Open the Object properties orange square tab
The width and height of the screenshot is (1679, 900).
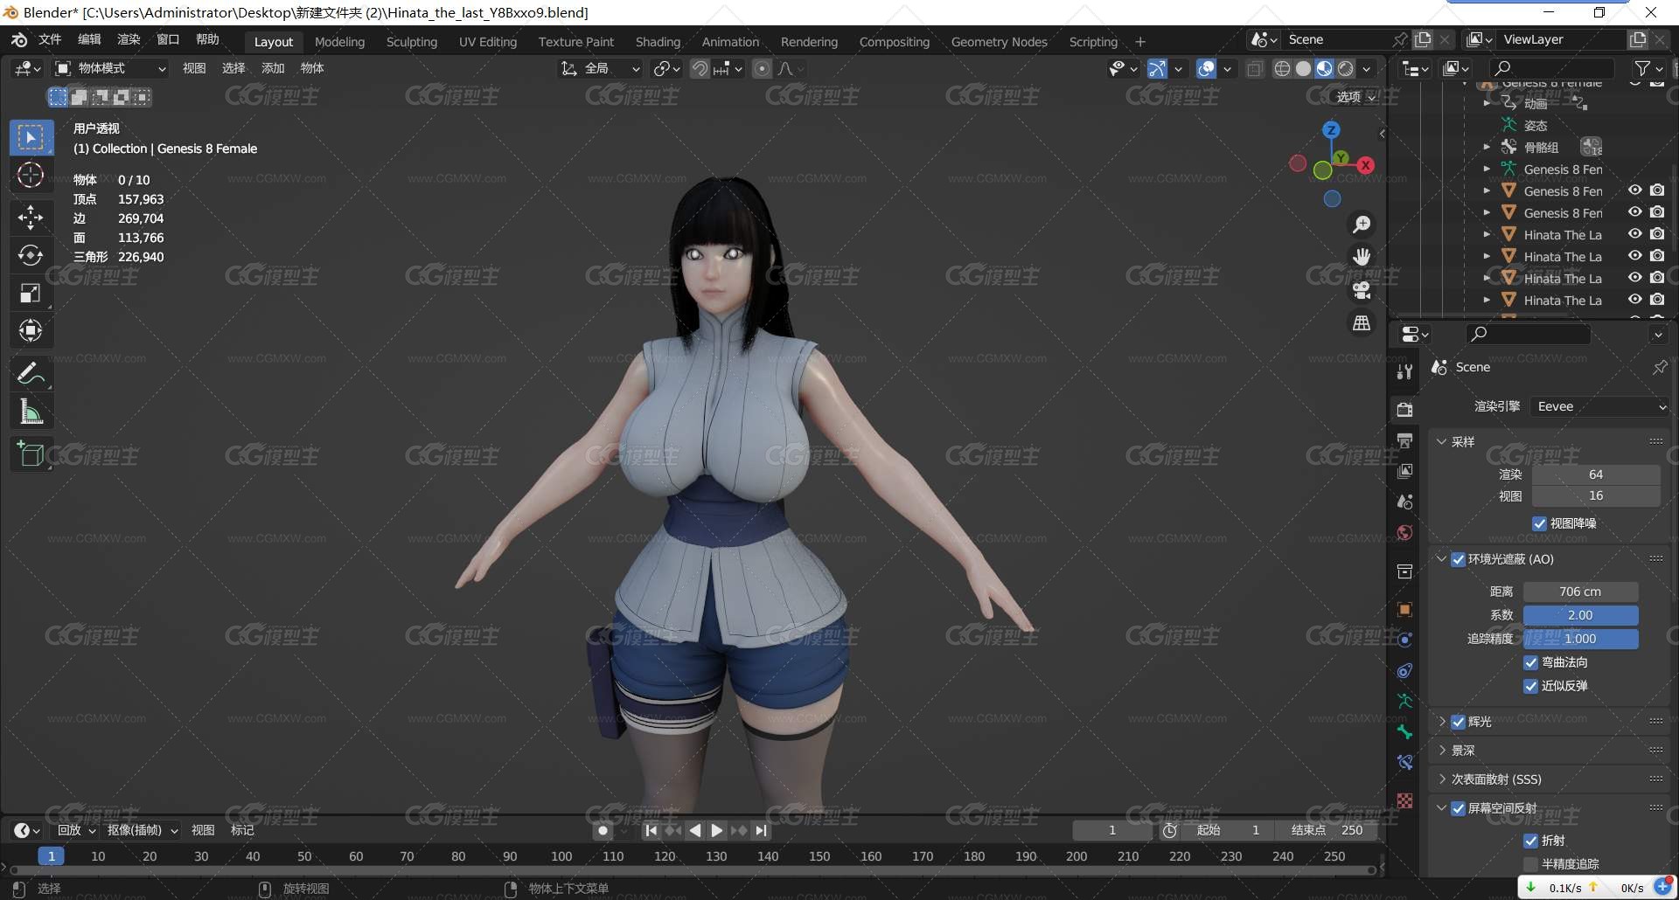pyautogui.click(x=1404, y=609)
